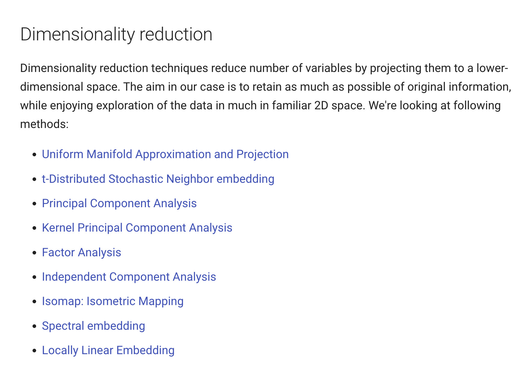This screenshot has height=365, width=524.
Task: Open the Uniform Manifold Approximation and Projection link
Action: (x=165, y=154)
